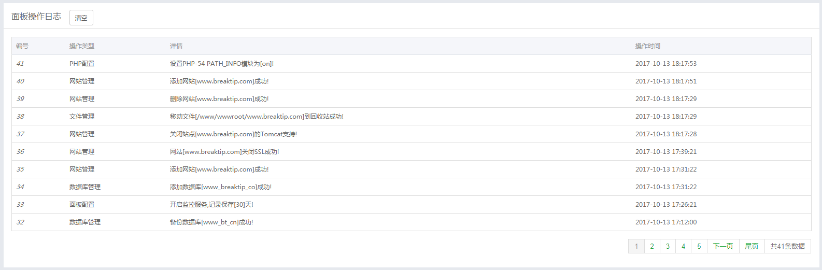Click the 共41条数据 total count label

(x=788, y=246)
